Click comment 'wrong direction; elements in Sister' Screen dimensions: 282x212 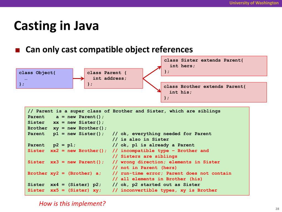pyautogui.click(x=166, y=162)
